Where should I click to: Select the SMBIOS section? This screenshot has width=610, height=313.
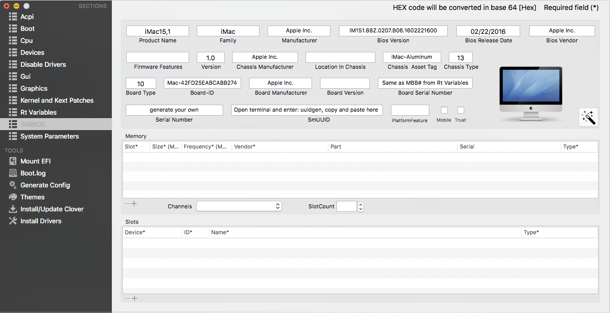pos(56,124)
